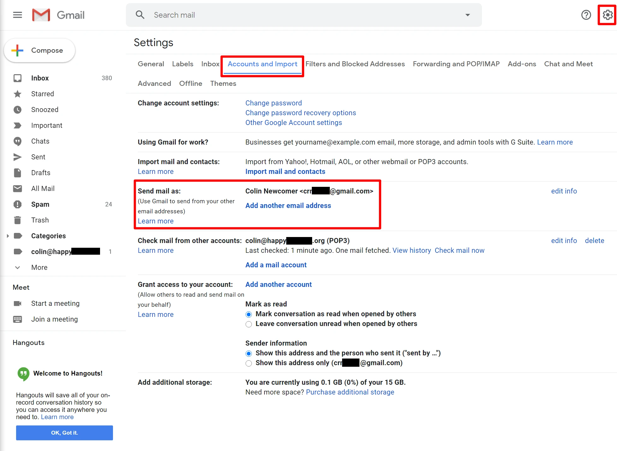617x451 pixels.
Task: Enable Mark conversation as read radio button
Action: (x=249, y=314)
